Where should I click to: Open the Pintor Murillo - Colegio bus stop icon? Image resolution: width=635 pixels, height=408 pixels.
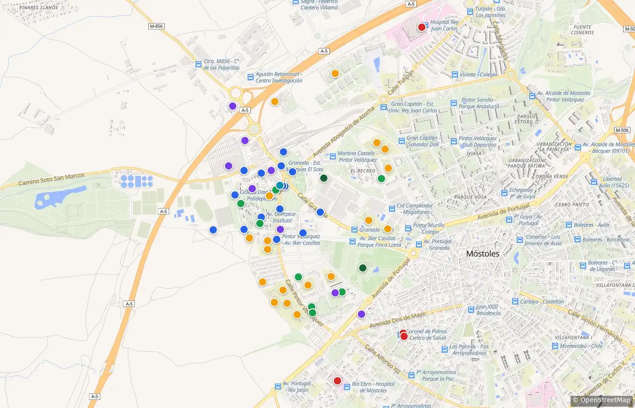(x=408, y=228)
